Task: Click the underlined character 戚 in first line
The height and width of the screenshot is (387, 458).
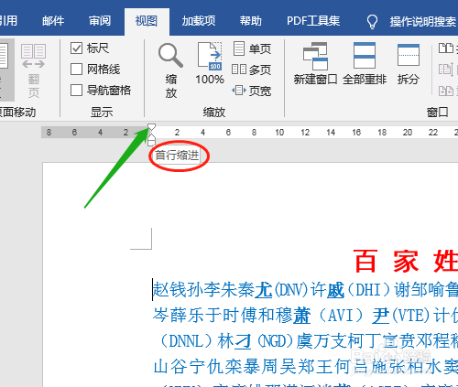Action: click(335, 290)
